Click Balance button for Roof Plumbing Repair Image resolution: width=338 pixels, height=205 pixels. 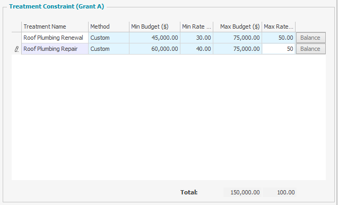(x=310, y=49)
